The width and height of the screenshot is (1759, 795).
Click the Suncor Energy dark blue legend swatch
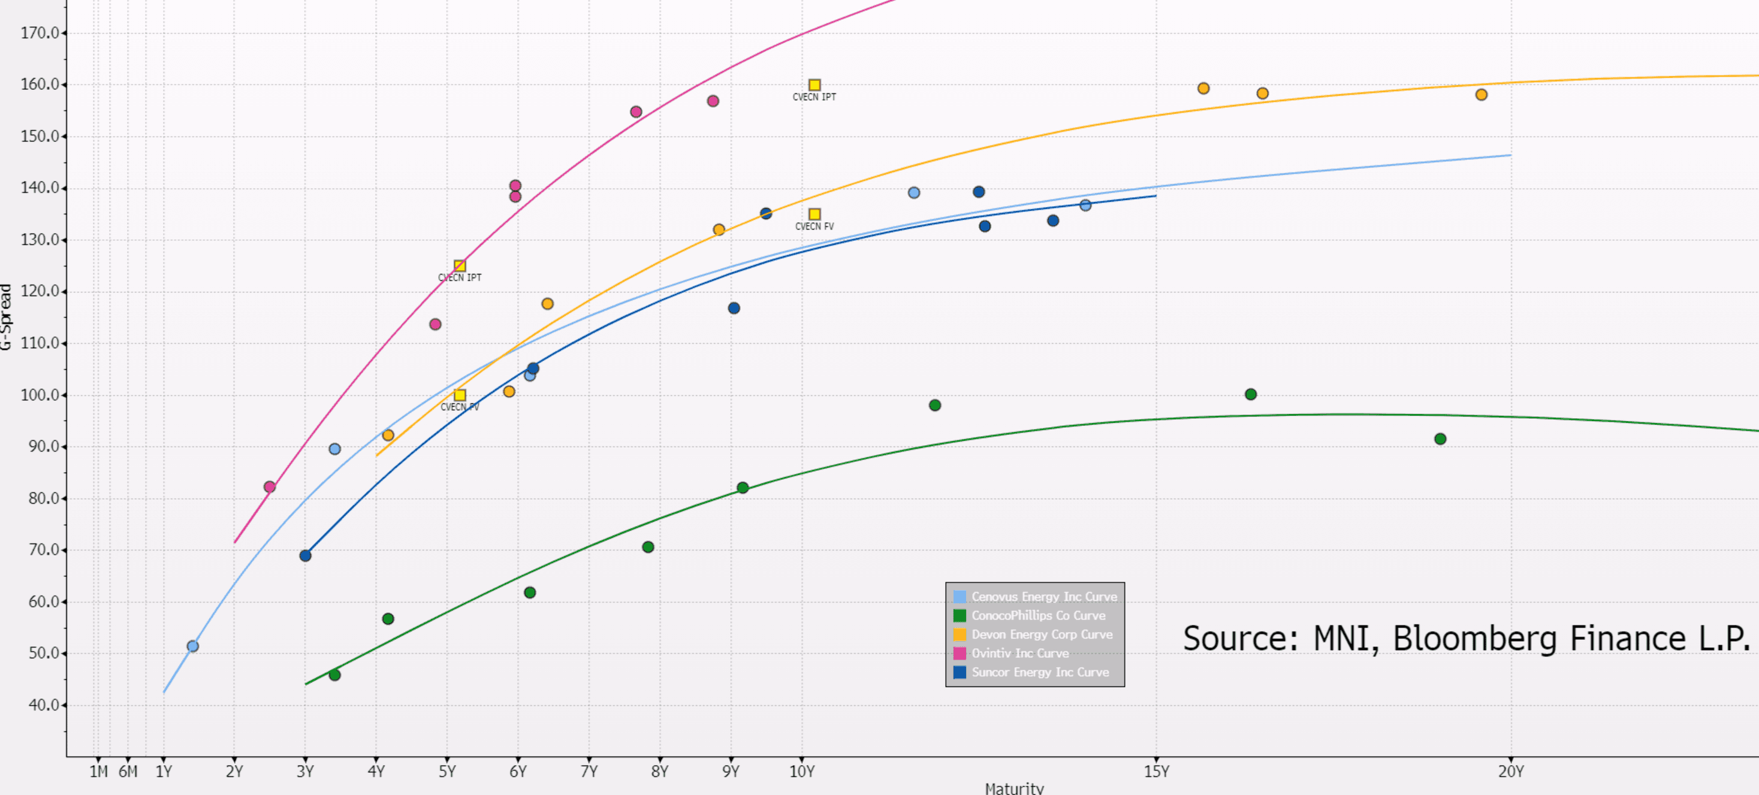click(960, 672)
